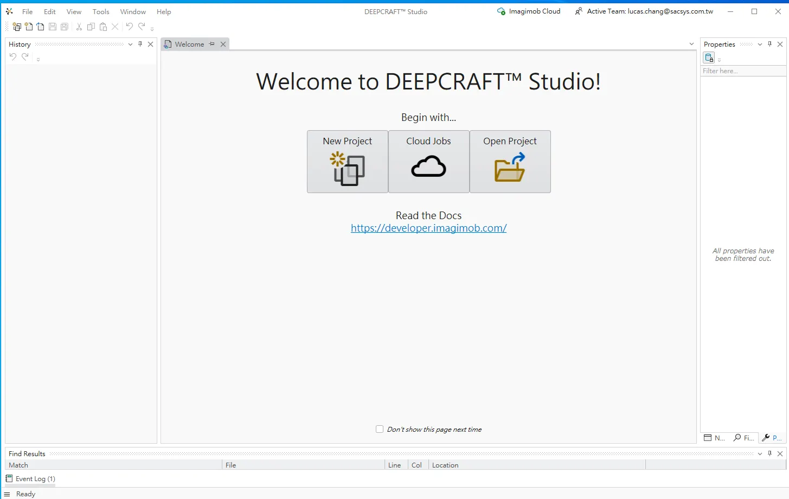This screenshot has width=789, height=499.
Task: Open the Find Results panel dropdown arrow
Action: tap(760, 453)
